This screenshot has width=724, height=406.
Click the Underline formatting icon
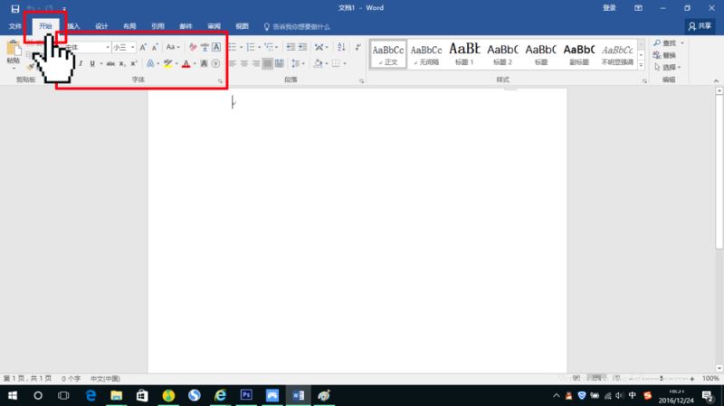point(92,63)
